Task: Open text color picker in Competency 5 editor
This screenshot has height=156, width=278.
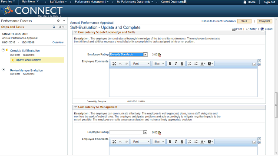Action: 202,64
